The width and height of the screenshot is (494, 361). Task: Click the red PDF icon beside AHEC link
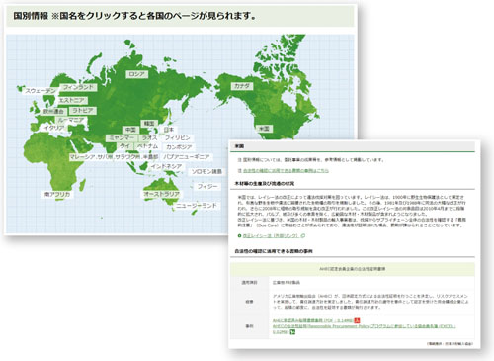click(x=357, y=320)
